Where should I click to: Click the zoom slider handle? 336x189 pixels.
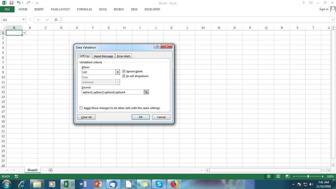point(308,176)
